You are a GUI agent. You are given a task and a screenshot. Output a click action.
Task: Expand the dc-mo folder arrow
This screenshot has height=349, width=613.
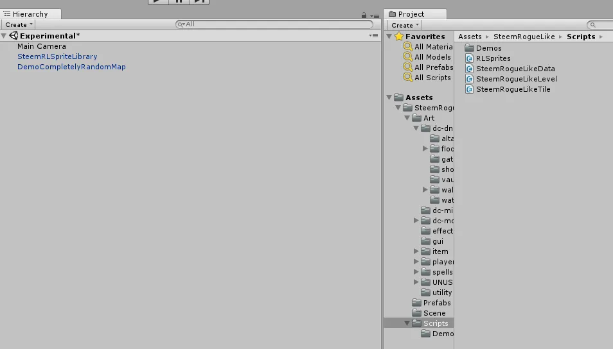(416, 221)
